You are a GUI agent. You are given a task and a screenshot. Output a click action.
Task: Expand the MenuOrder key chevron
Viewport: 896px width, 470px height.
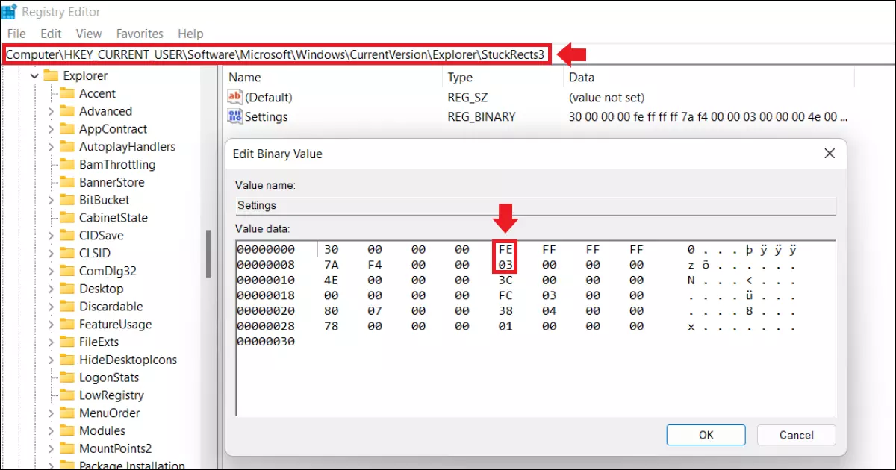tap(51, 413)
